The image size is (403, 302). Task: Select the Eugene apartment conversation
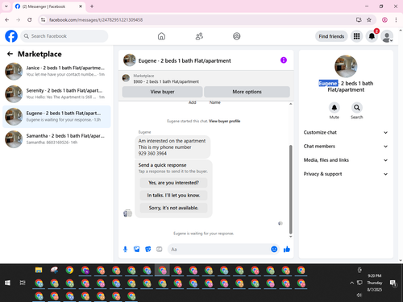(56, 117)
